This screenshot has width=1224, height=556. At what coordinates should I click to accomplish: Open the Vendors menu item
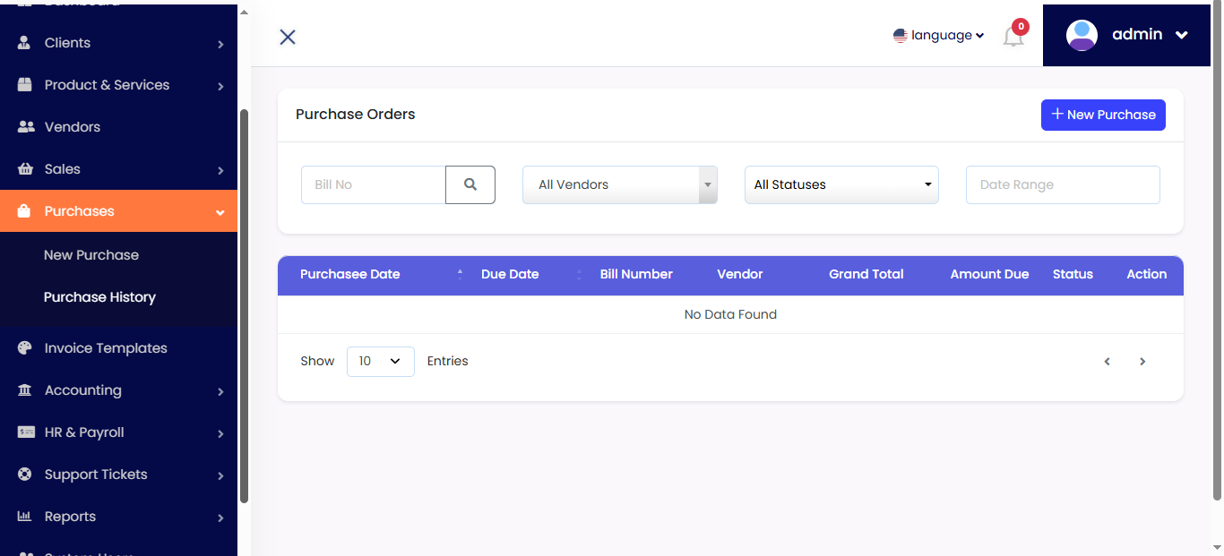click(118, 127)
